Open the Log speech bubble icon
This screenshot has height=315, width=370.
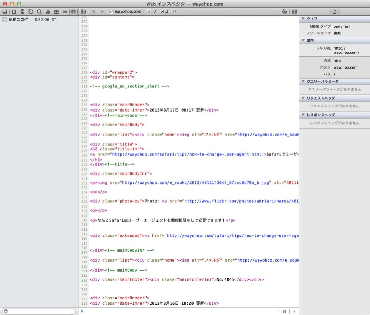click(73, 11)
